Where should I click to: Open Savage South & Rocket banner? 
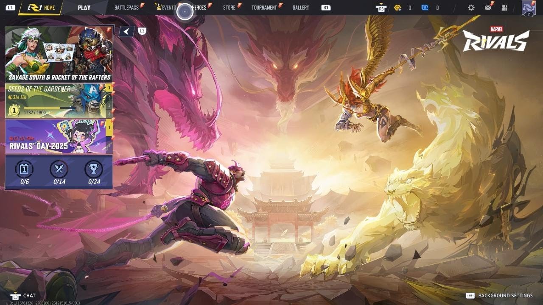click(x=59, y=54)
